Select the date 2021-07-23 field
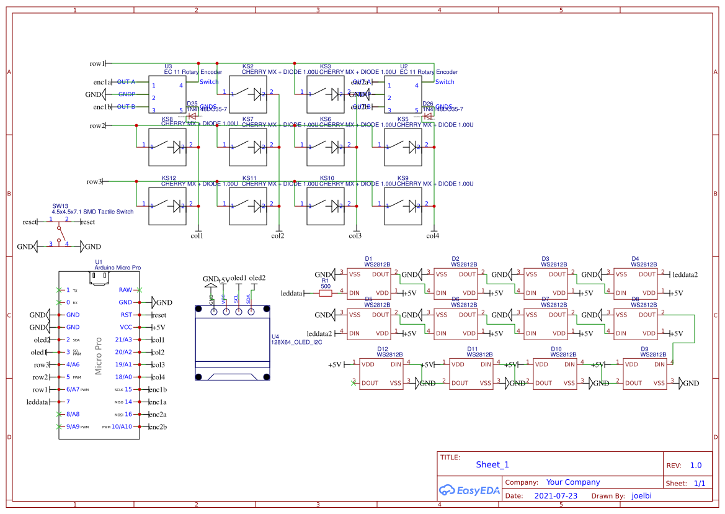 pyautogui.click(x=556, y=496)
